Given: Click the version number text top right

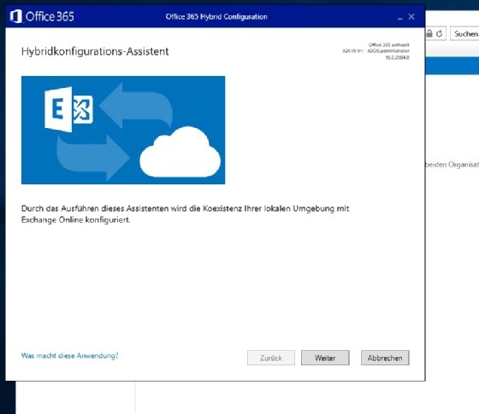Looking at the screenshot, I should click(397, 57).
